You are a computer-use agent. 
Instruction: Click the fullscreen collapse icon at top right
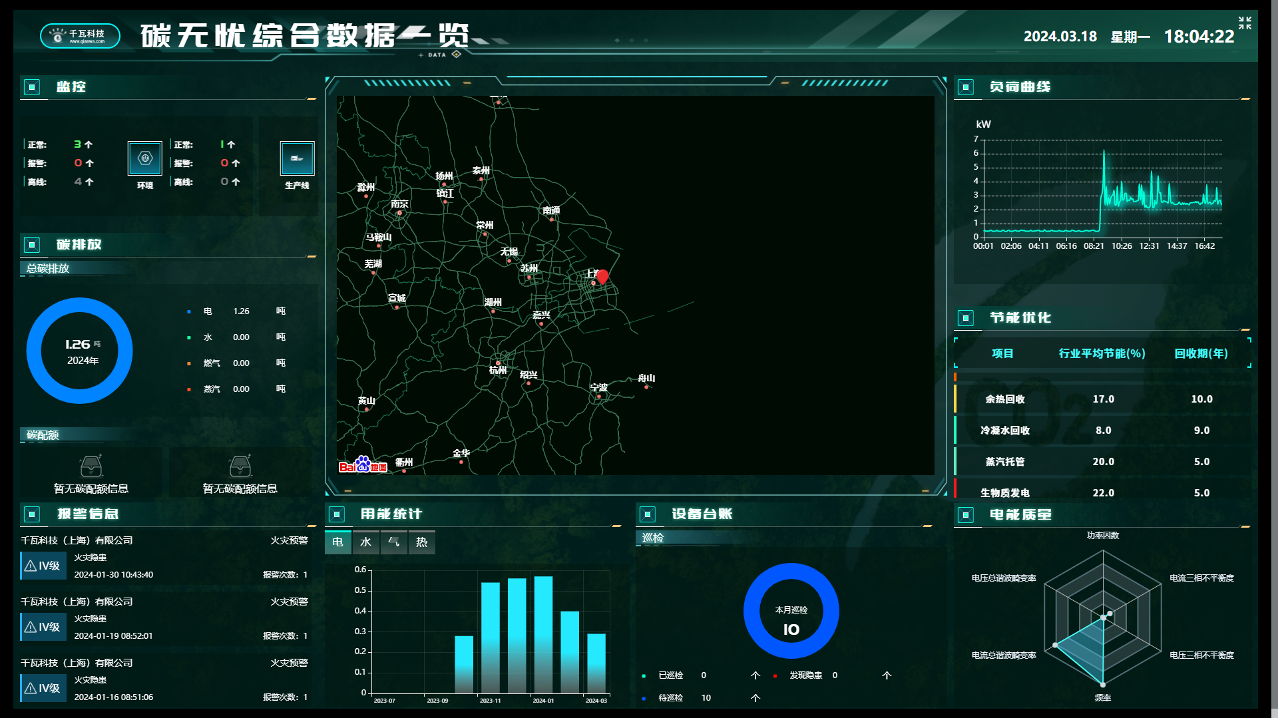1245,23
